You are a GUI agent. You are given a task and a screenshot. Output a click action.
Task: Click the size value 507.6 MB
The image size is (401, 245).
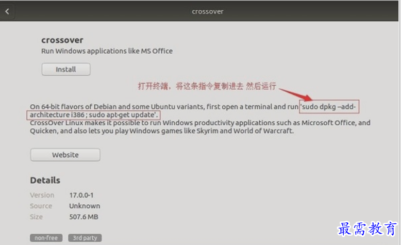click(x=83, y=217)
